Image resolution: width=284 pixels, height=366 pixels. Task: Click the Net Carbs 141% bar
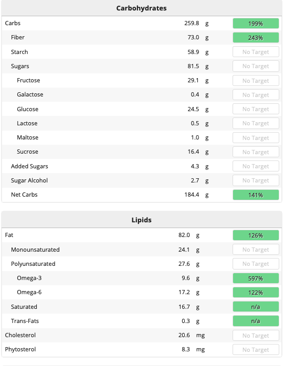[256, 195]
